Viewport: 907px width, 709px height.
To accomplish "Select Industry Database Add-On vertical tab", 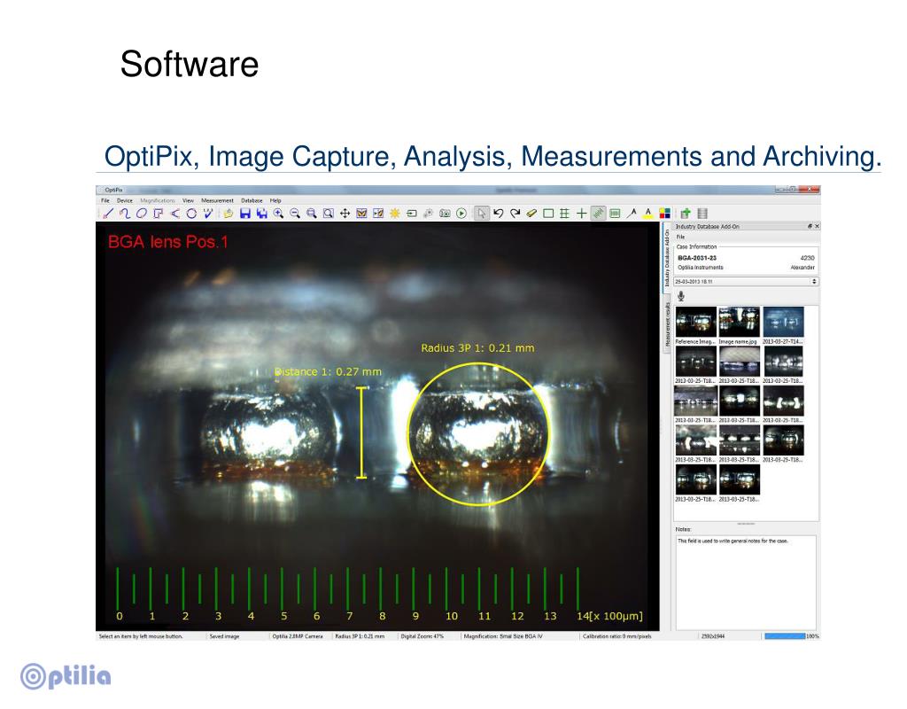I will tap(667, 258).
